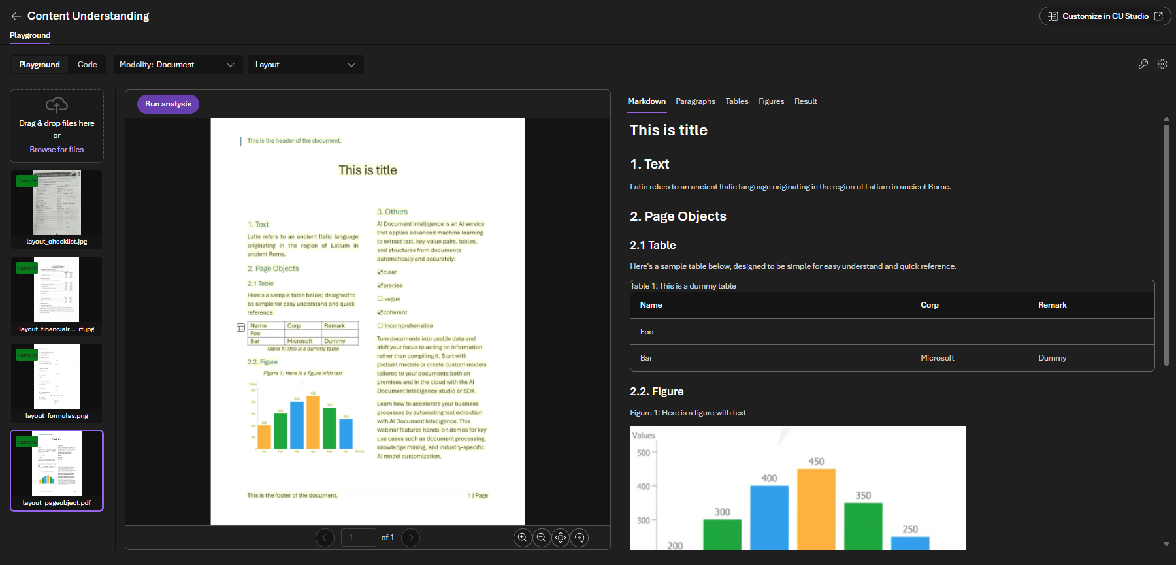Zoom in on the document preview

coord(523,538)
